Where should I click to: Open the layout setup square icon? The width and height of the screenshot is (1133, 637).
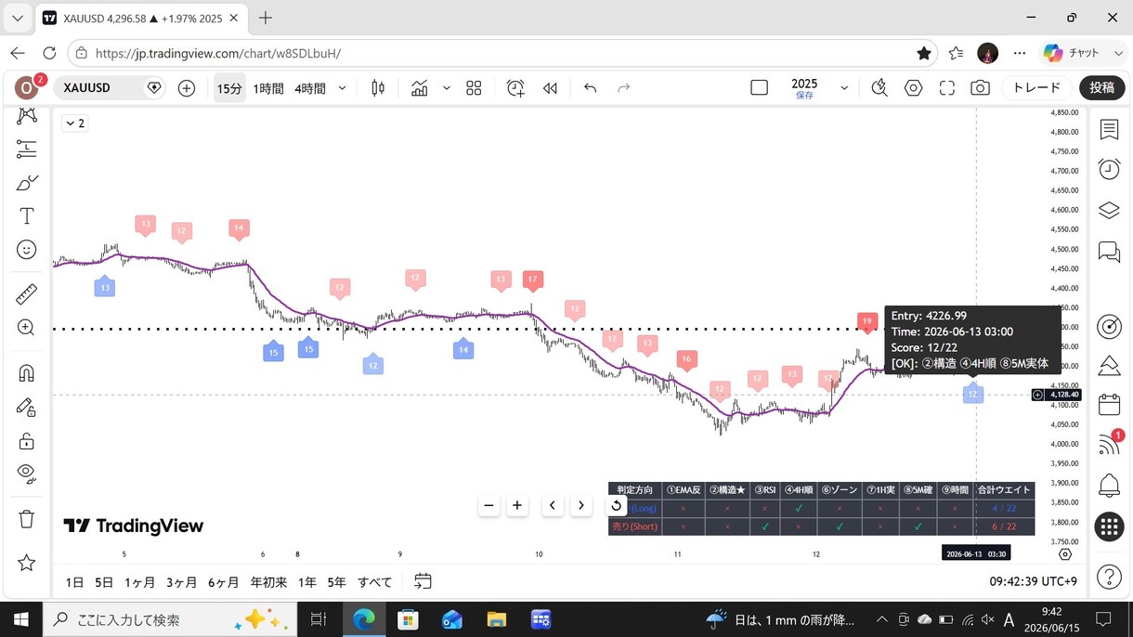(759, 88)
